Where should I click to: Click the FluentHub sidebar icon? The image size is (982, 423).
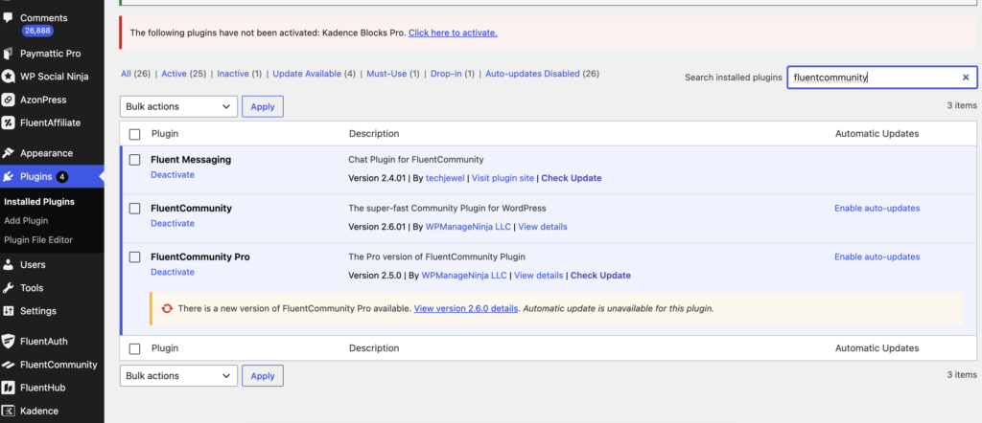click(x=8, y=388)
